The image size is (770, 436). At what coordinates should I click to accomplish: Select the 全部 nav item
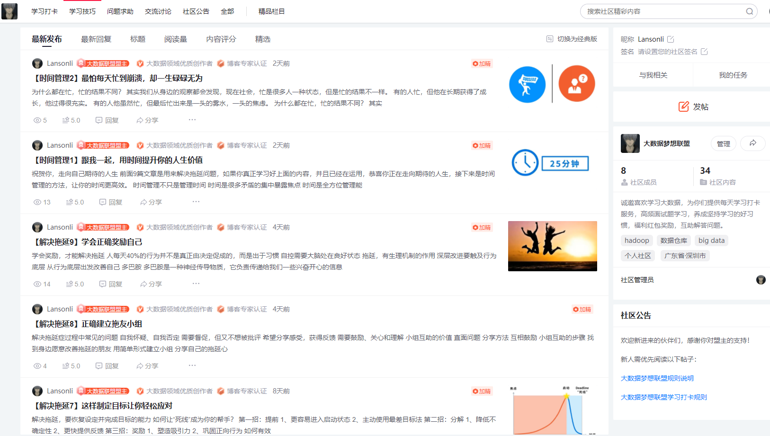point(227,11)
